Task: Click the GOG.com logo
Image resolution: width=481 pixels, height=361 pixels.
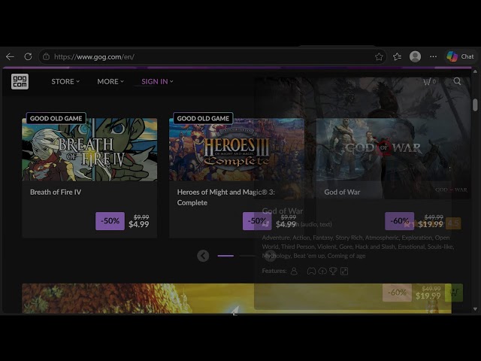Action: click(x=20, y=81)
